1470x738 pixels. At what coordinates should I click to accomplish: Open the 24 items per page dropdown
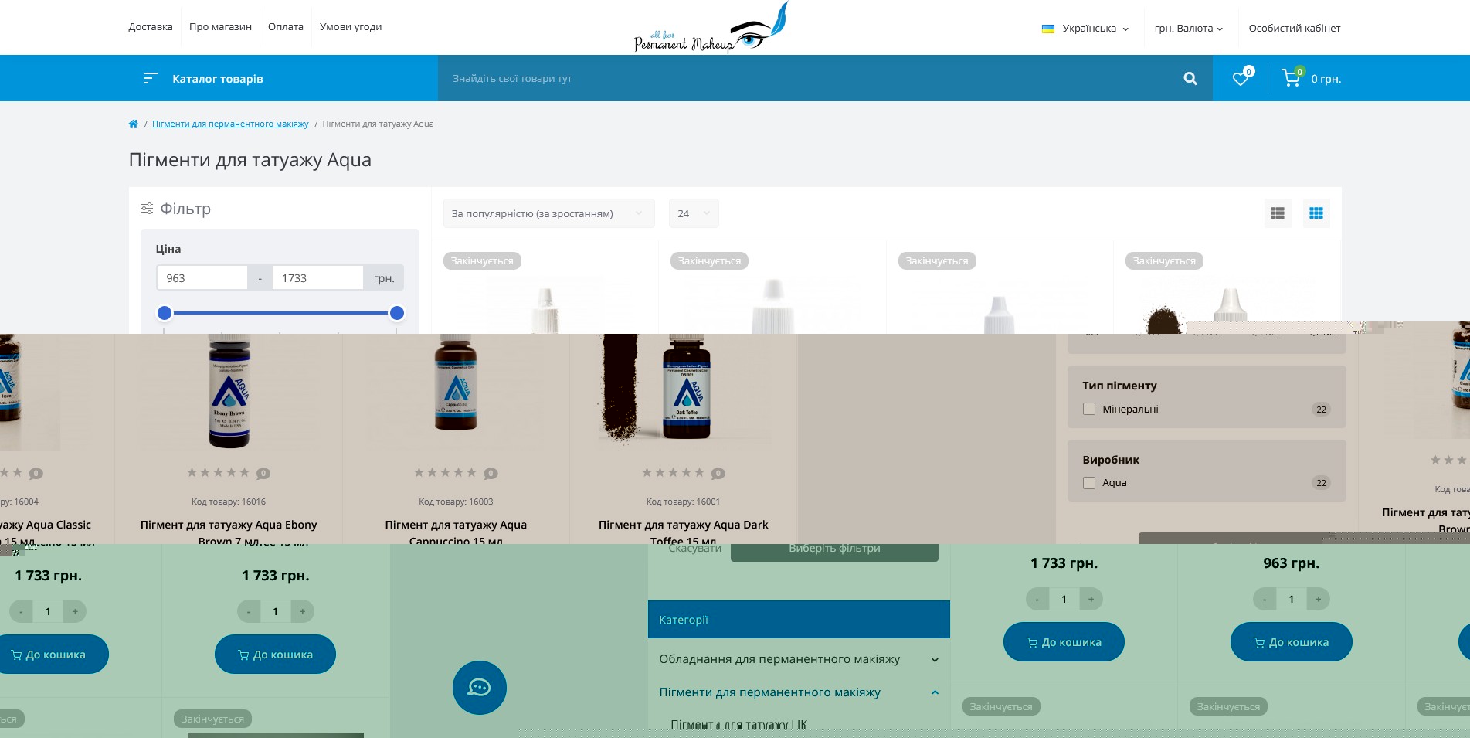point(694,213)
